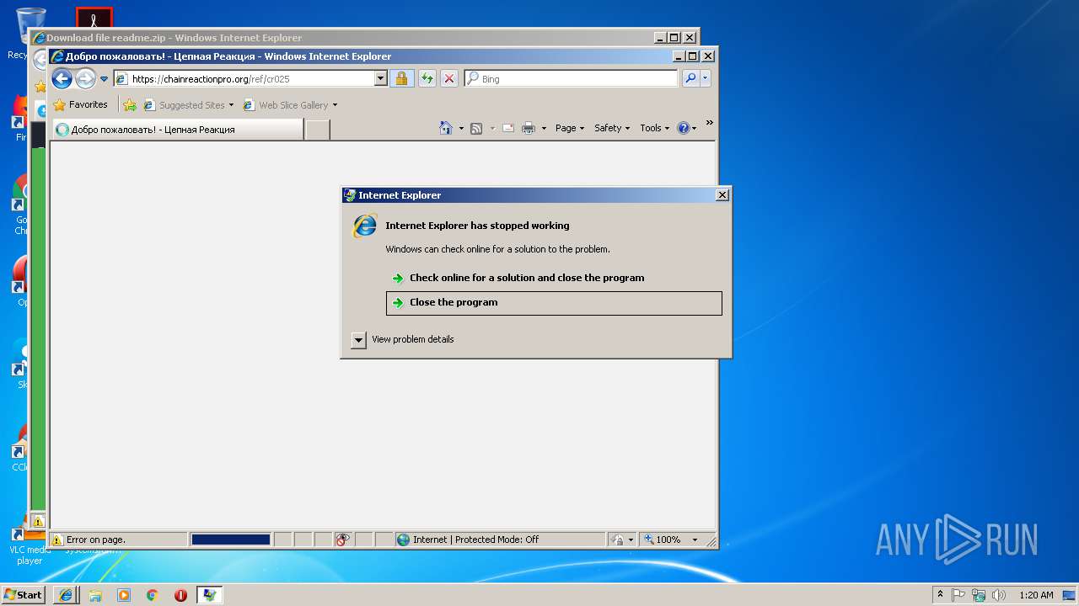Click the status bar privacy lock icon

coord(618,540)
